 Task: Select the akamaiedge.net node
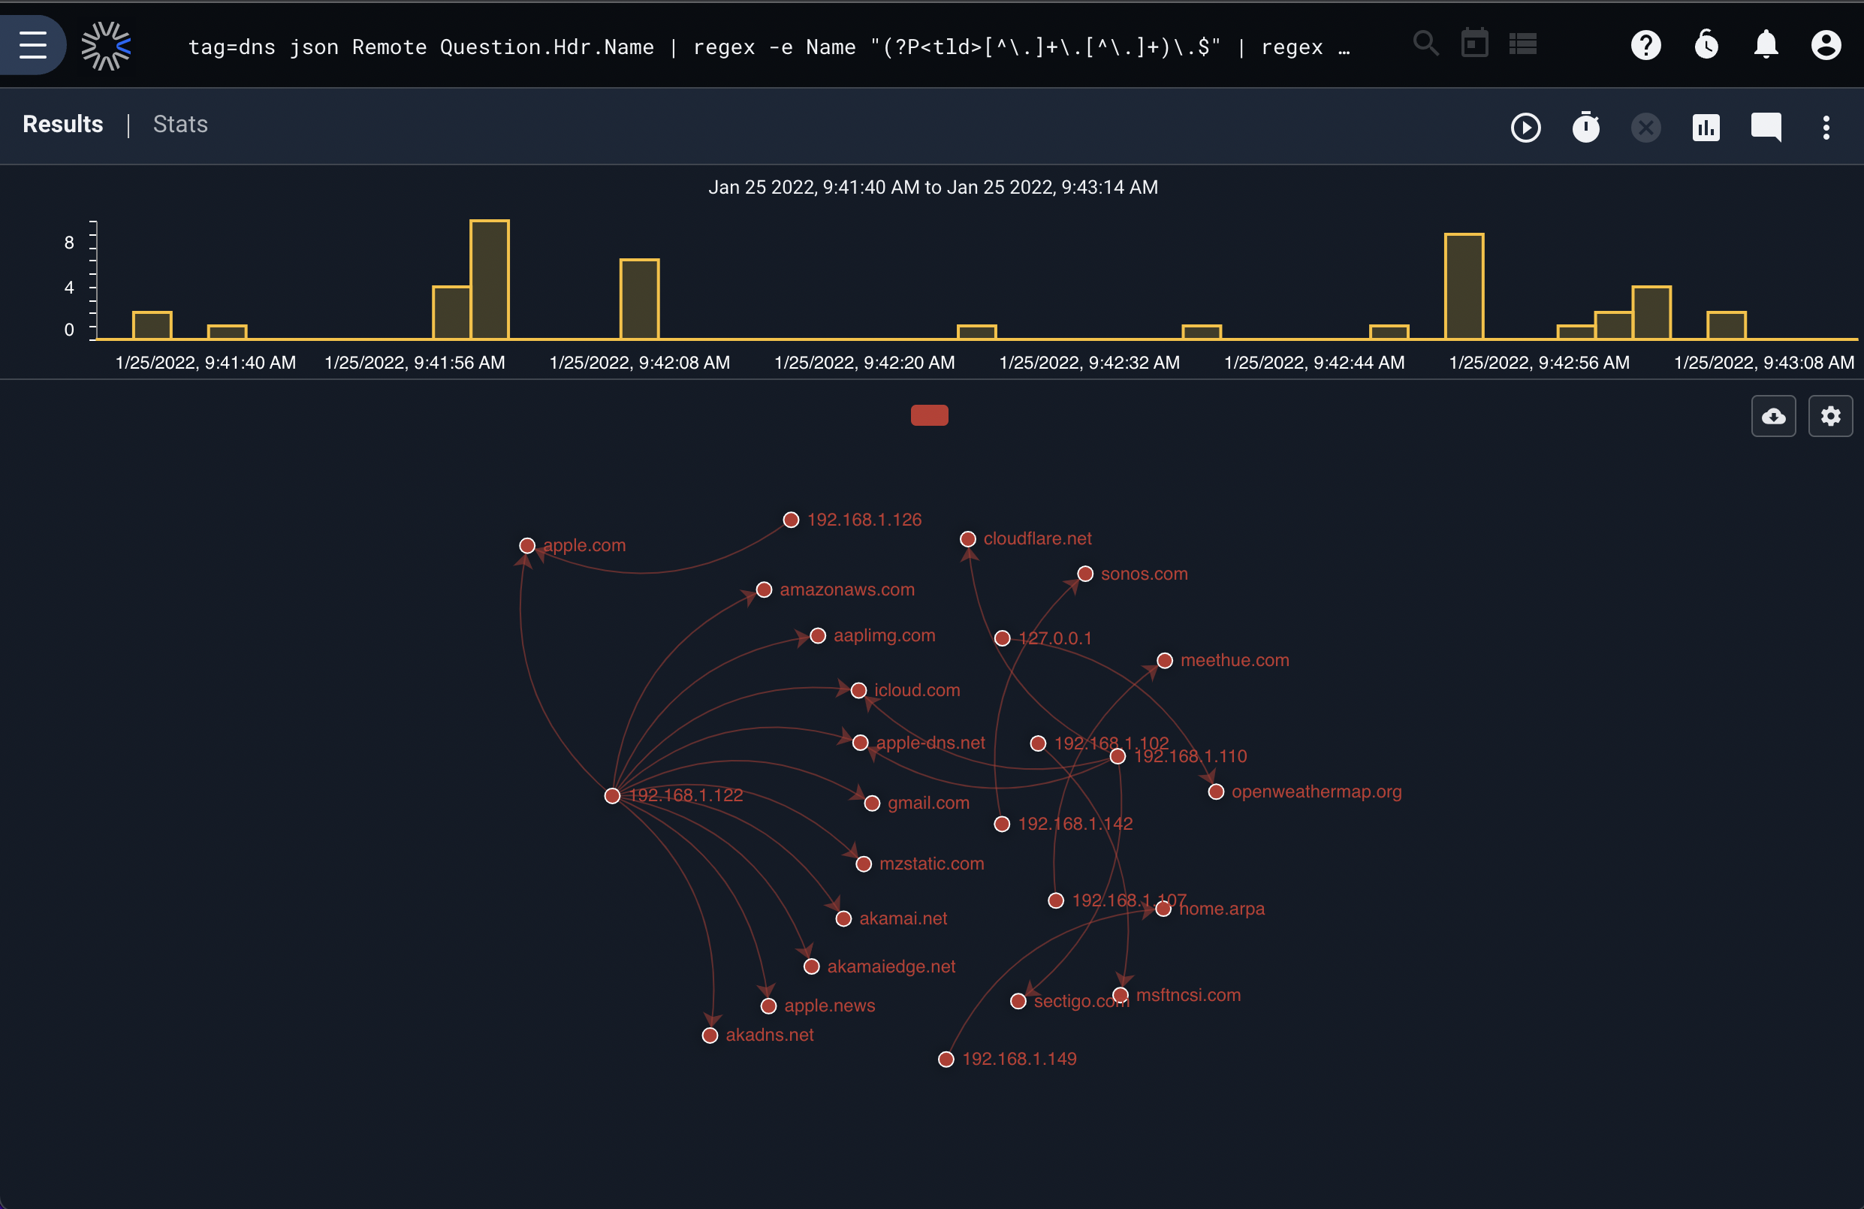pos(811,967)
